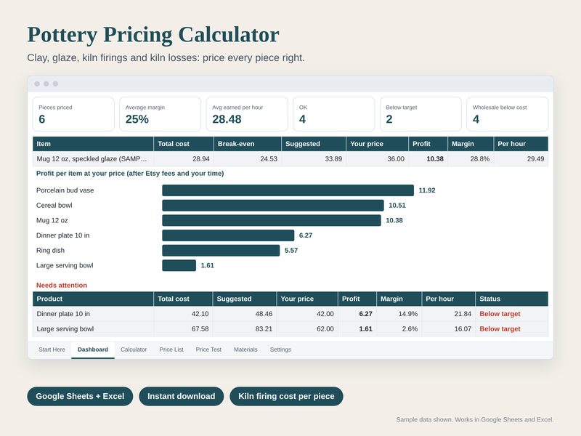Click the Status column header

(512, 299)
